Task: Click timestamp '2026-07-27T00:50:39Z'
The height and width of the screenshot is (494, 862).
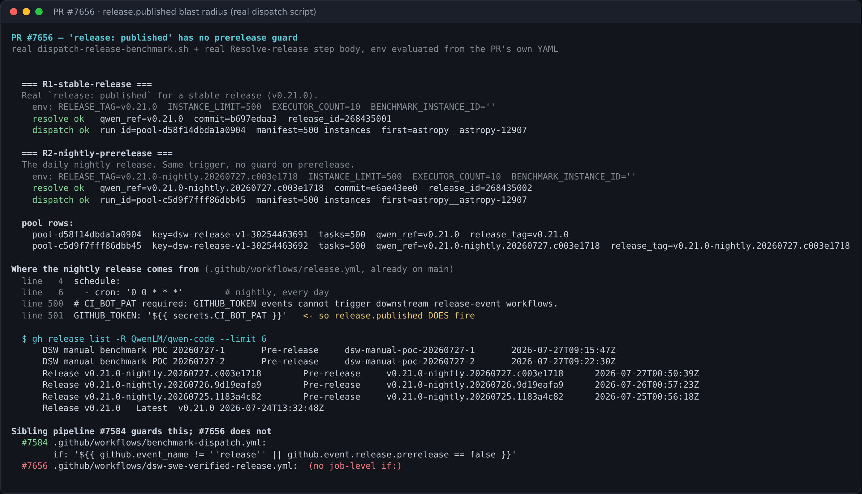Action: click(647, 374)
